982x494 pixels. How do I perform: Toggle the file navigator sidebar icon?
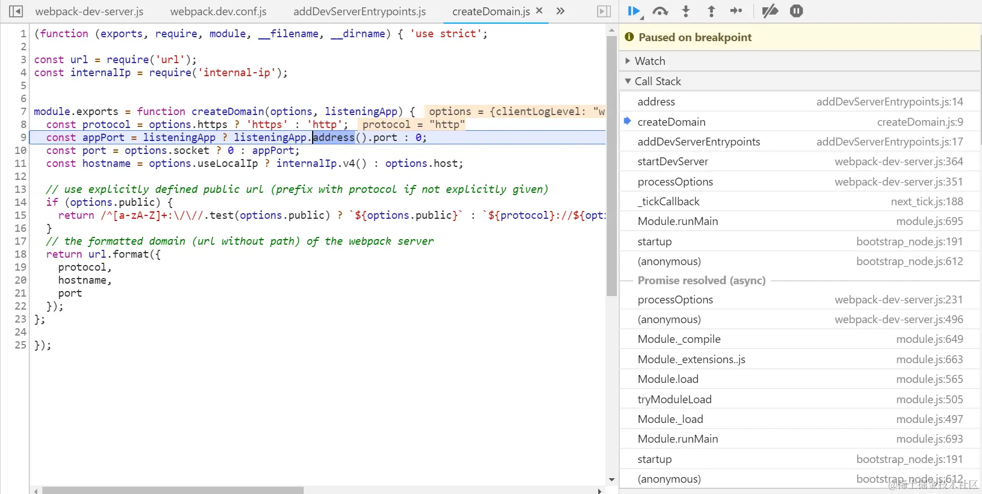tap(16, 11)
